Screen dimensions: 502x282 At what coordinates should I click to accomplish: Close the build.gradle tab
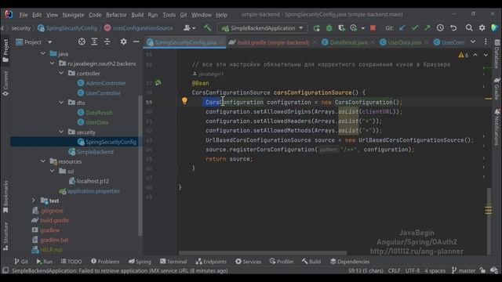tap(314, 42)
